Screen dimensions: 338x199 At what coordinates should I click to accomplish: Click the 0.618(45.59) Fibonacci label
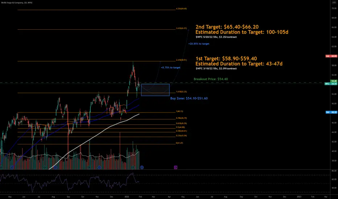(x=181, y=123)
